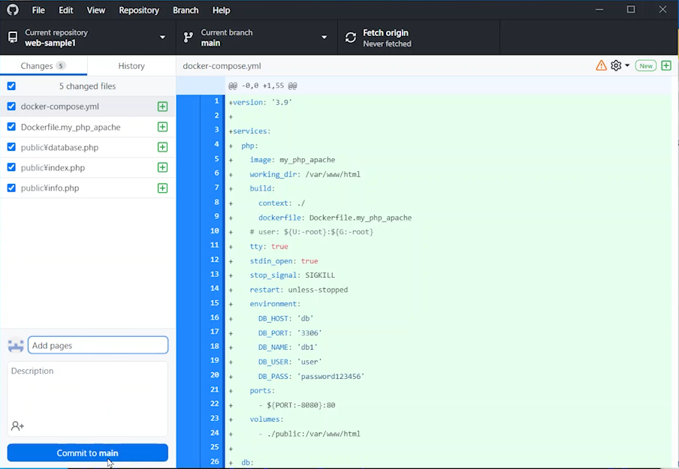Uncheck Dockerfile.my_php_apache checkbox
This screenshot has height=469, width=679.
pyautogui.click(x=11, y=126)
